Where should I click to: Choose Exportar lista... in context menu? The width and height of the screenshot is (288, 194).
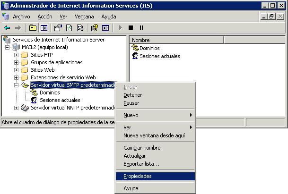tap(155, 164)
